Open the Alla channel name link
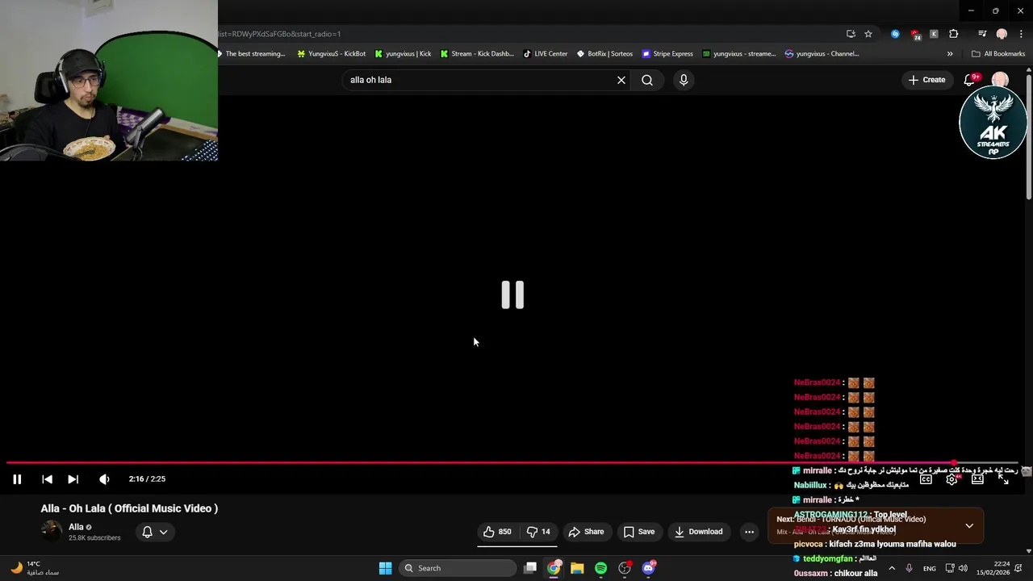The image size is (1033, 581). tap(76, 527)
